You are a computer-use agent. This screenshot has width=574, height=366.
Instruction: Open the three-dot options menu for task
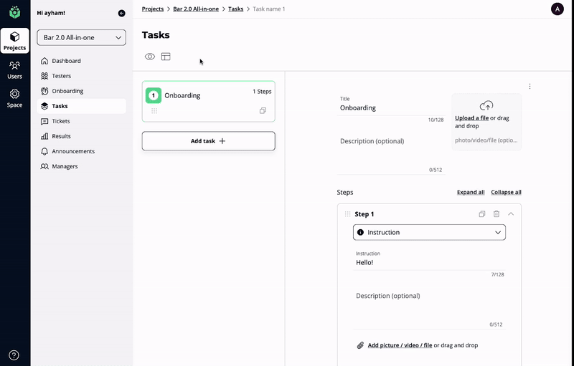tap(530, 87)
